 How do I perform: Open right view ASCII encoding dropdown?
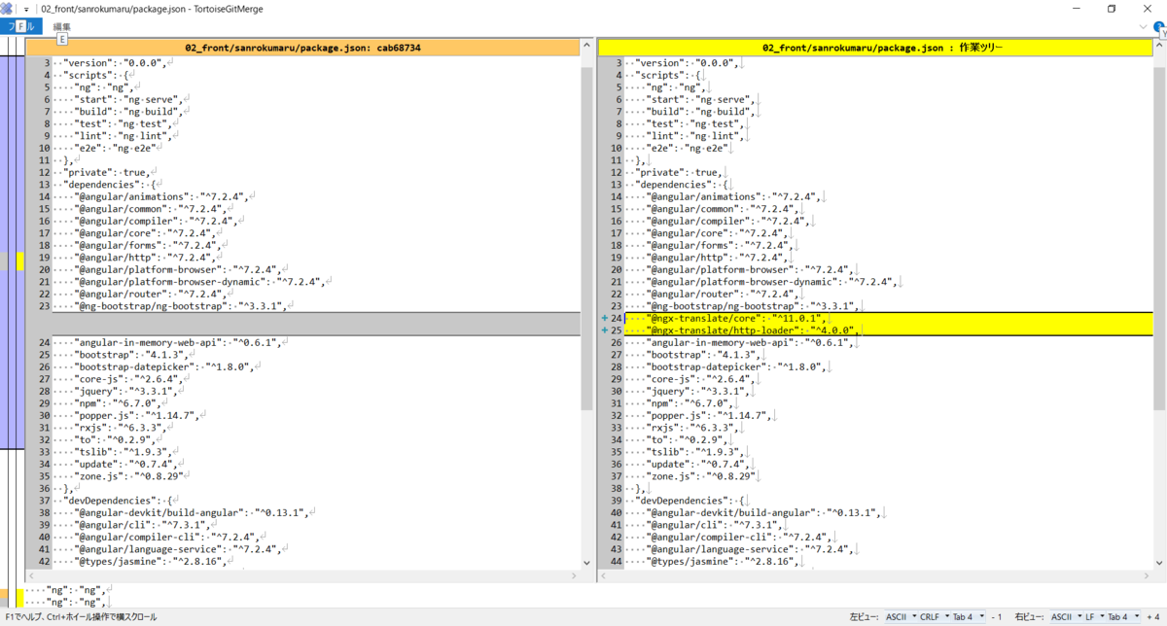coord(1066,616)
